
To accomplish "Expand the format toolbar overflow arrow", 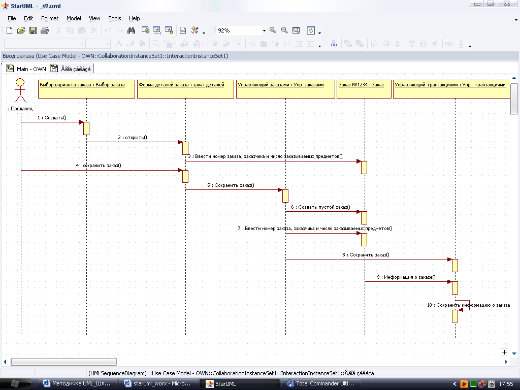I will coord(320,46).
